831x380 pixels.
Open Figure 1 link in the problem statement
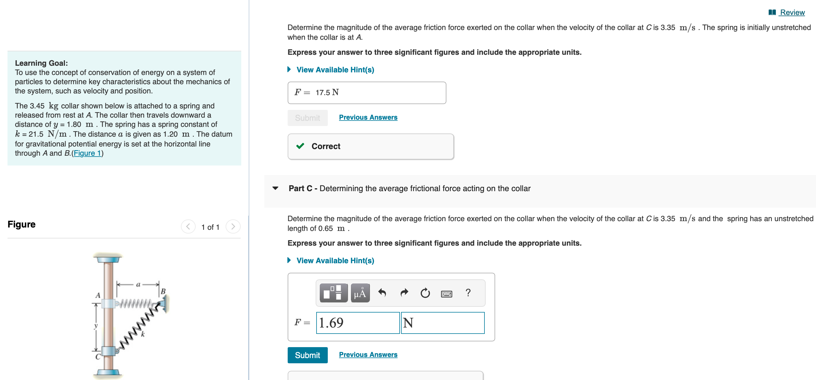(87, 153)
